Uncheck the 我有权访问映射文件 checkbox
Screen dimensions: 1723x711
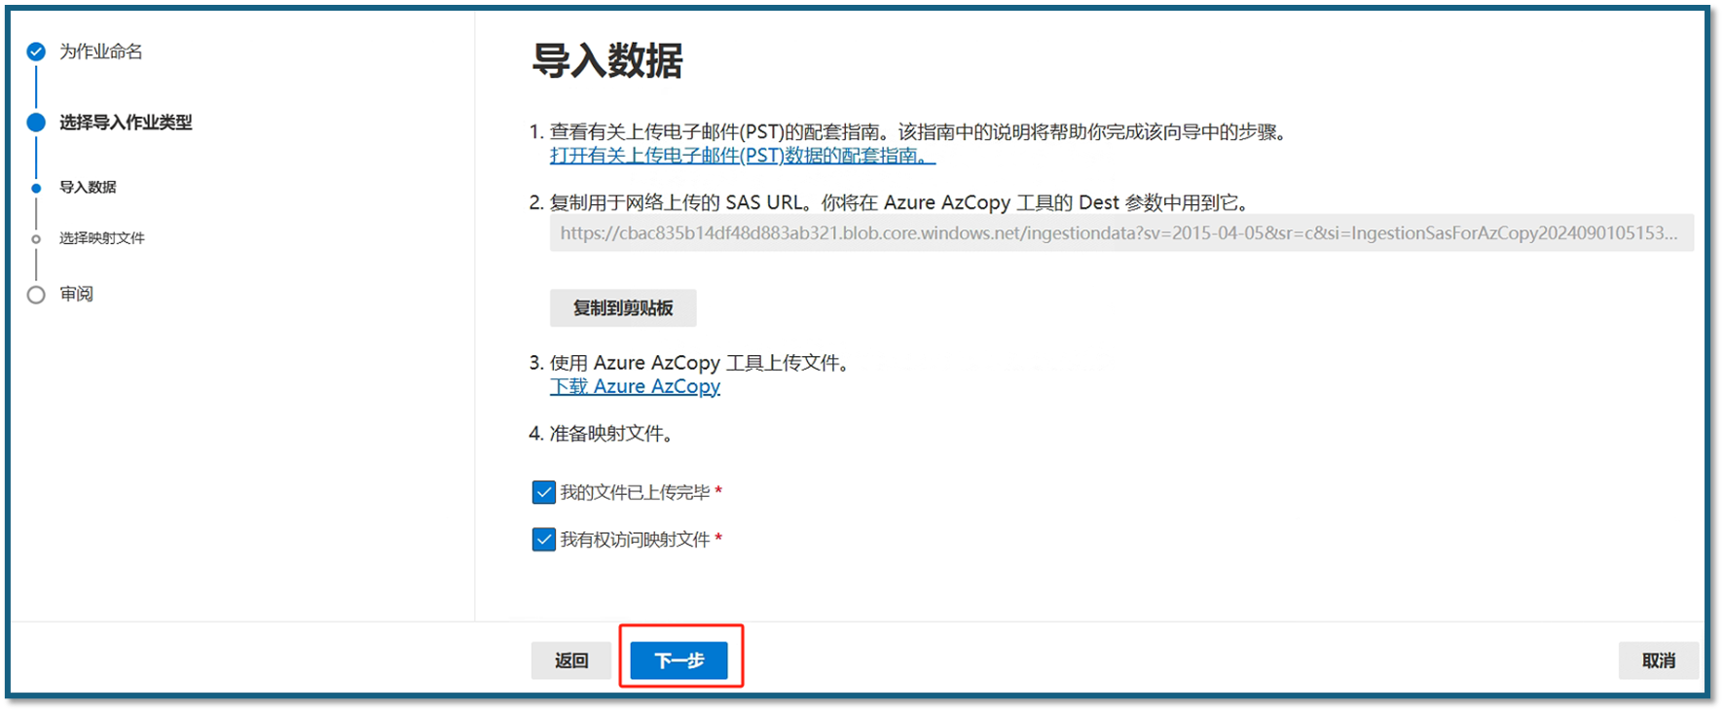544,540
